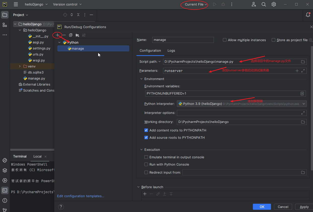Open the Terminal tool window icon
This screenshot has width=313, height=212.
click(x=5, y=190)
